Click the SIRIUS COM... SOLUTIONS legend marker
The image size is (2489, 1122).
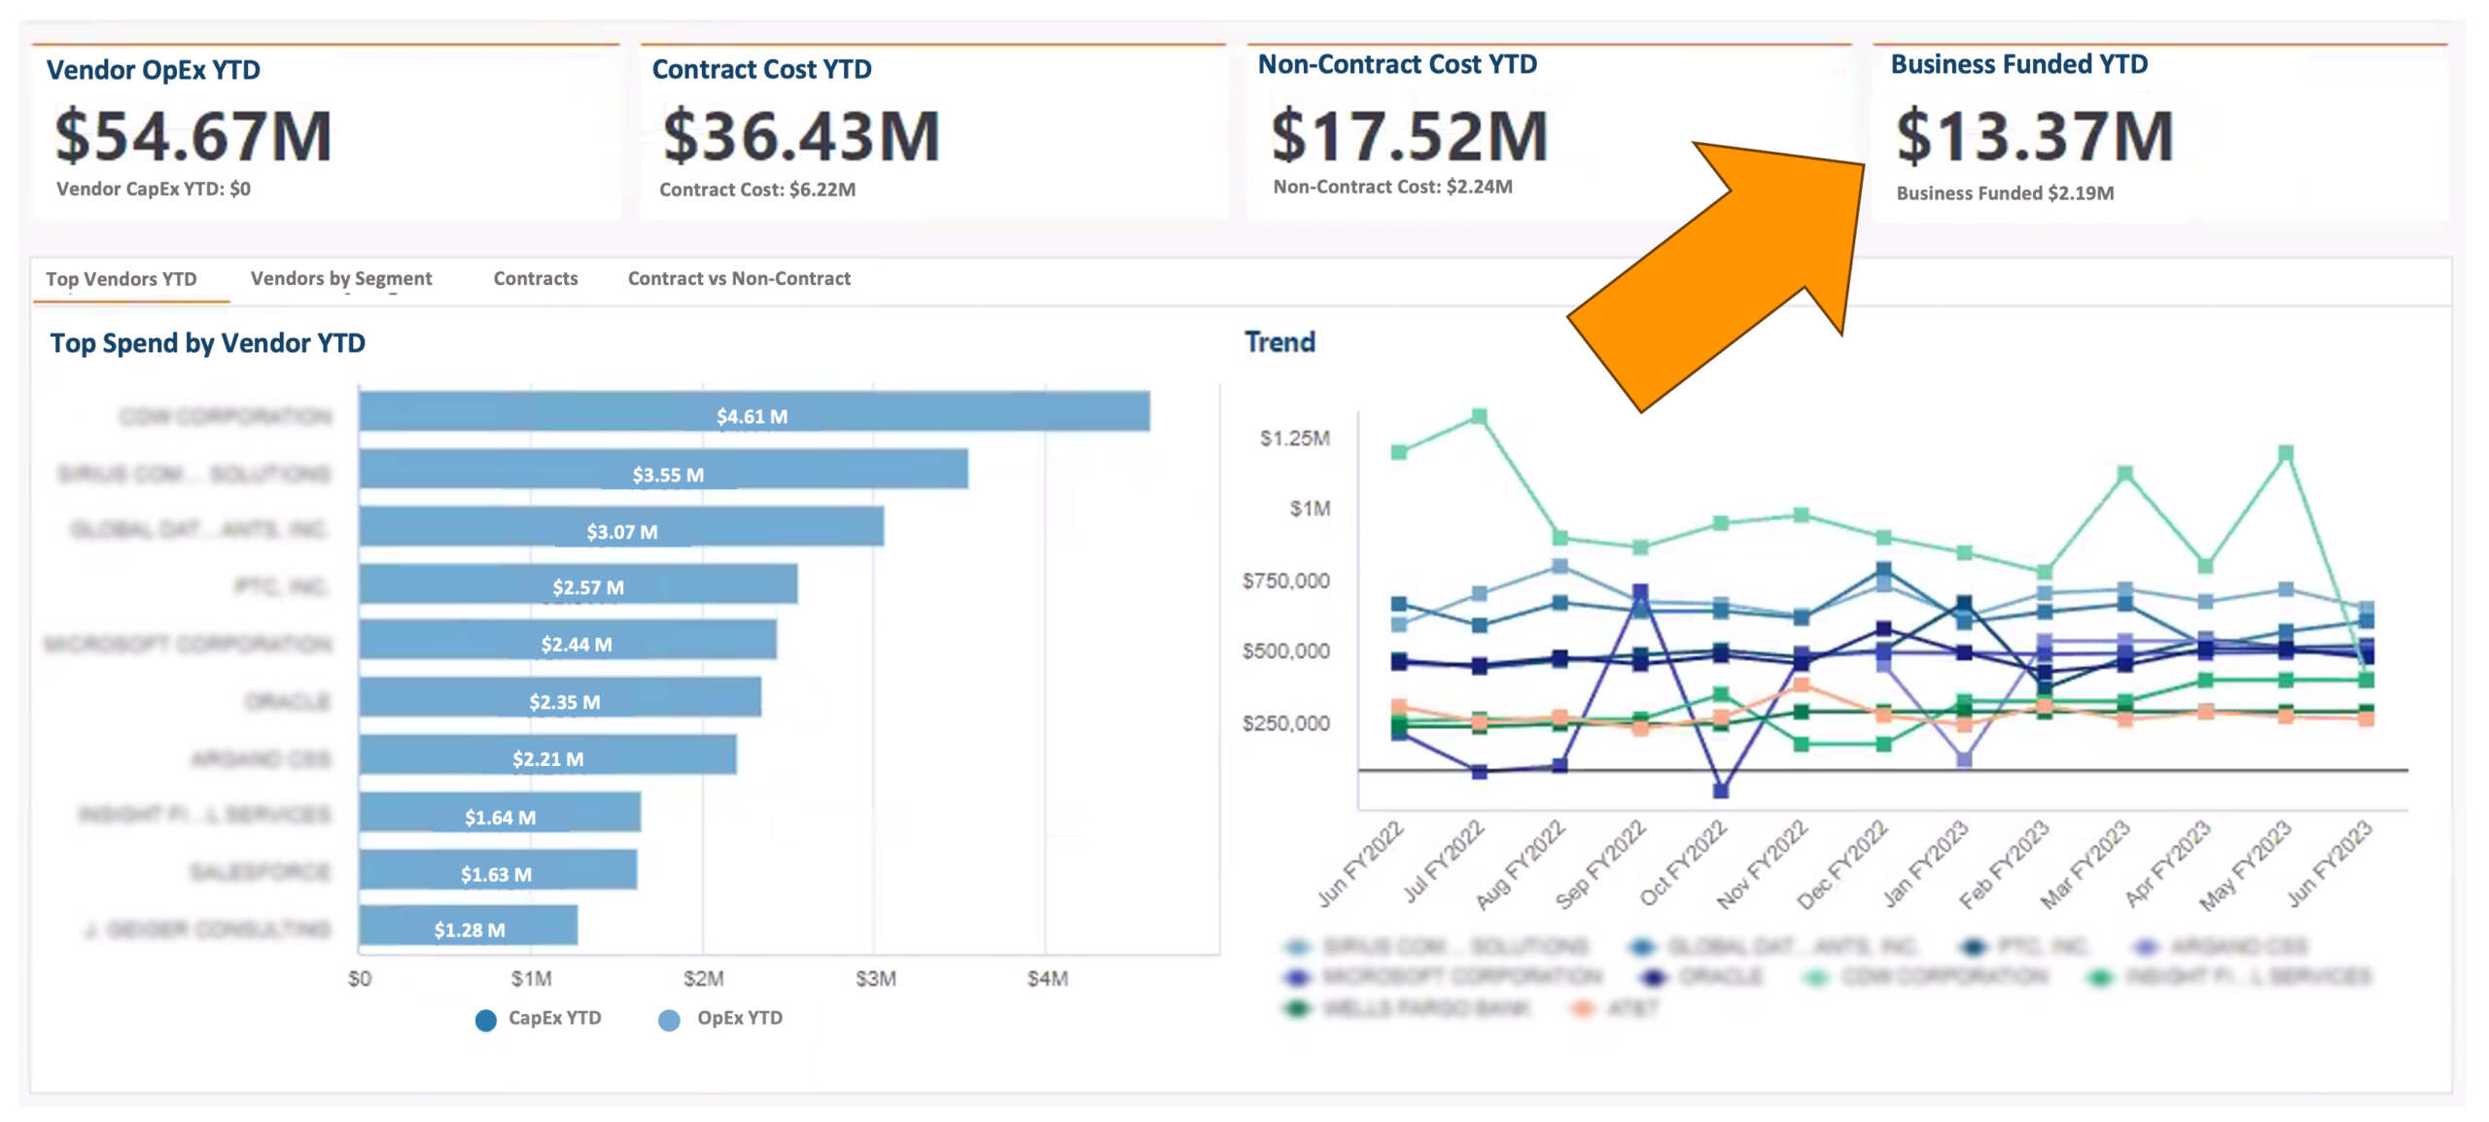(1298, 946)
